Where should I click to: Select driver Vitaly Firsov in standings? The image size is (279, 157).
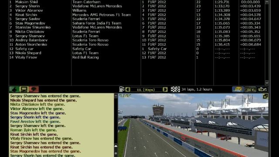[x=26, y=57]
